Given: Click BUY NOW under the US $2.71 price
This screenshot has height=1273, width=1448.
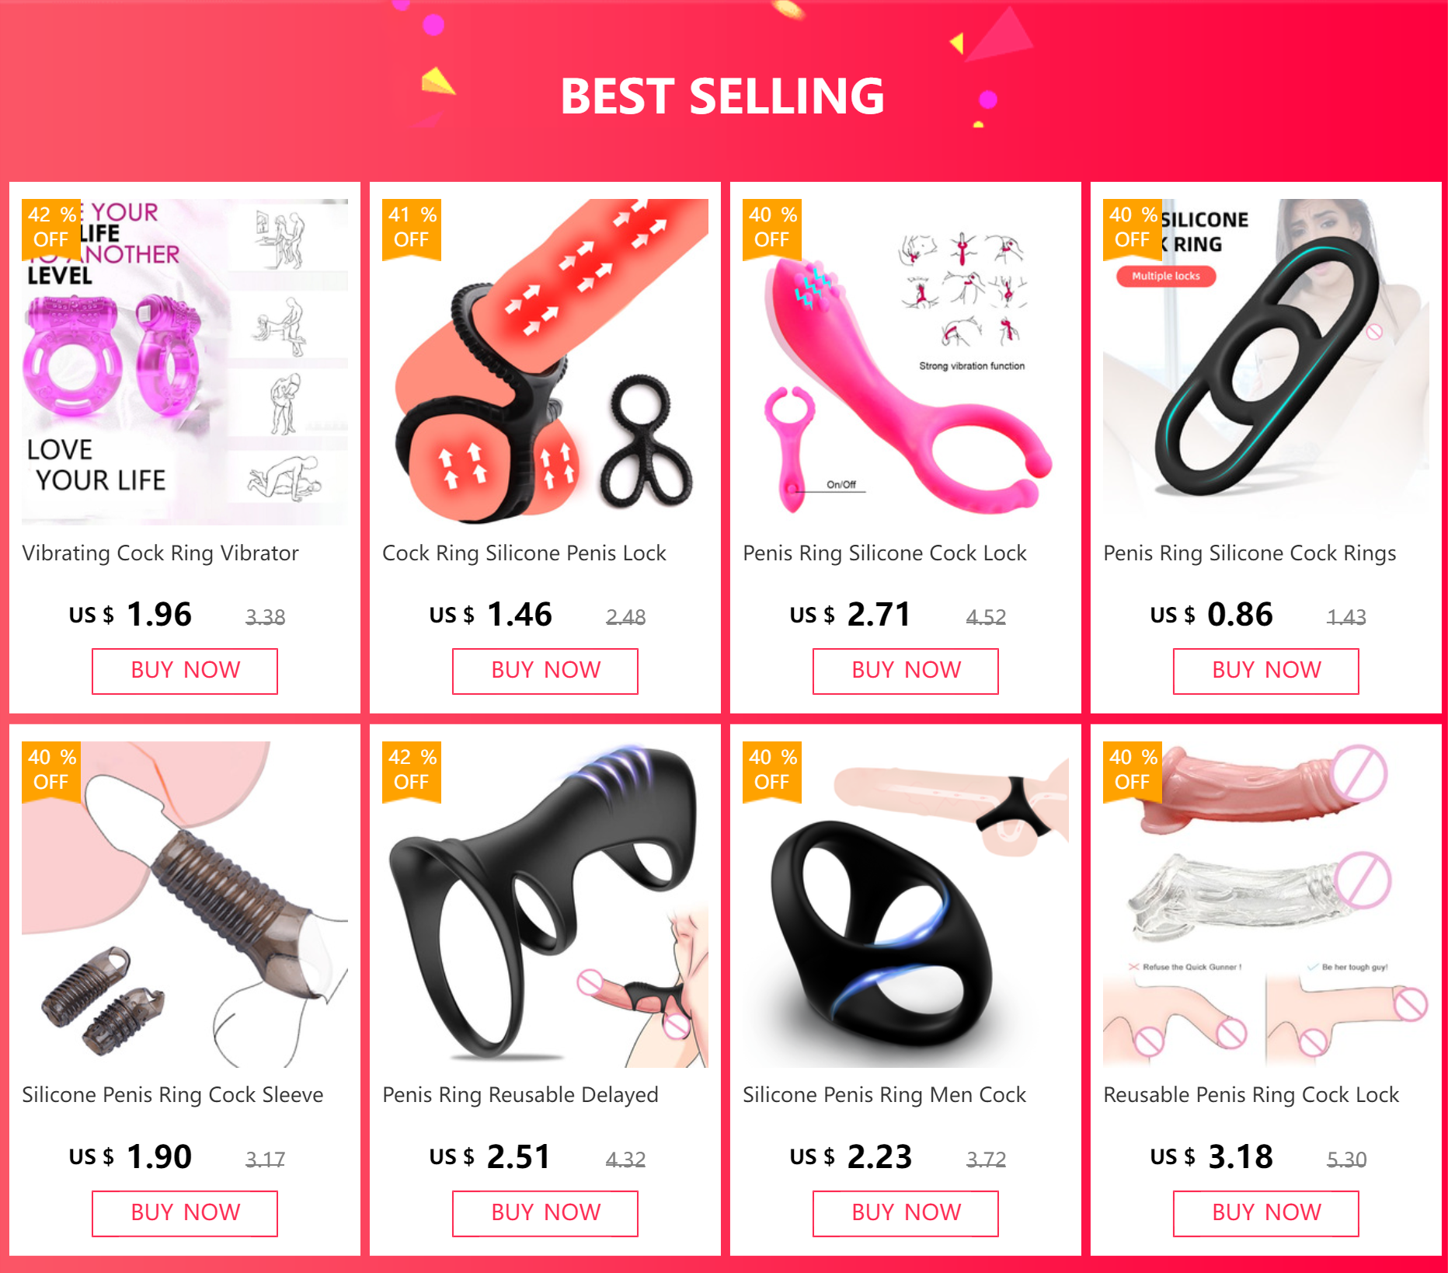Looking at the screenshot, I should (x=906, y=671).
